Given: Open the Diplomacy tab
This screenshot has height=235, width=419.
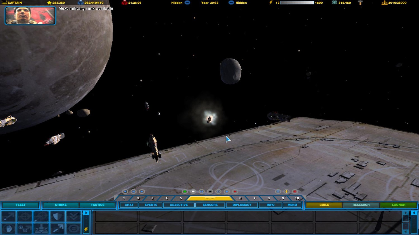Looking at the screenshot, I should pyautogui.click(x=242, y=205).
